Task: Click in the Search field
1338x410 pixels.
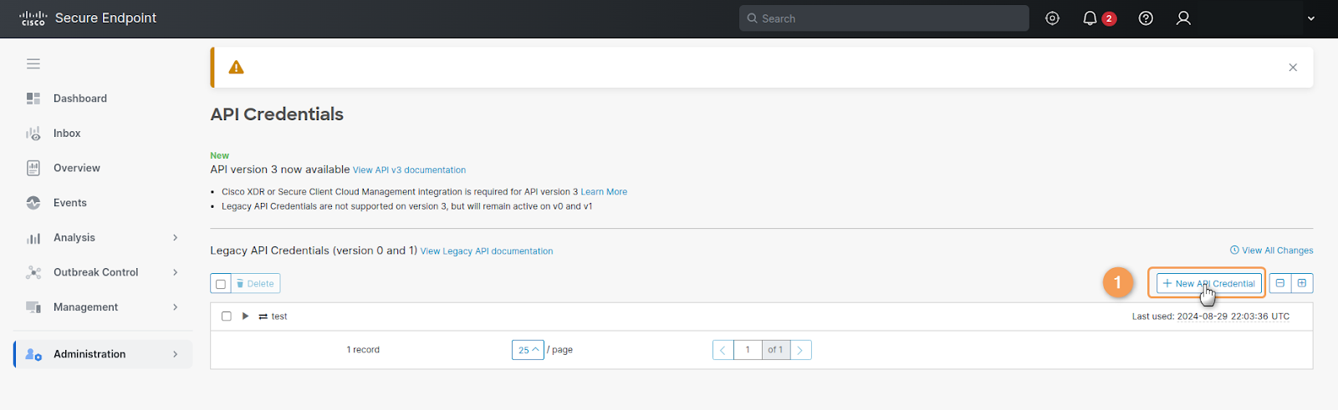Action: tap(886, 18)
